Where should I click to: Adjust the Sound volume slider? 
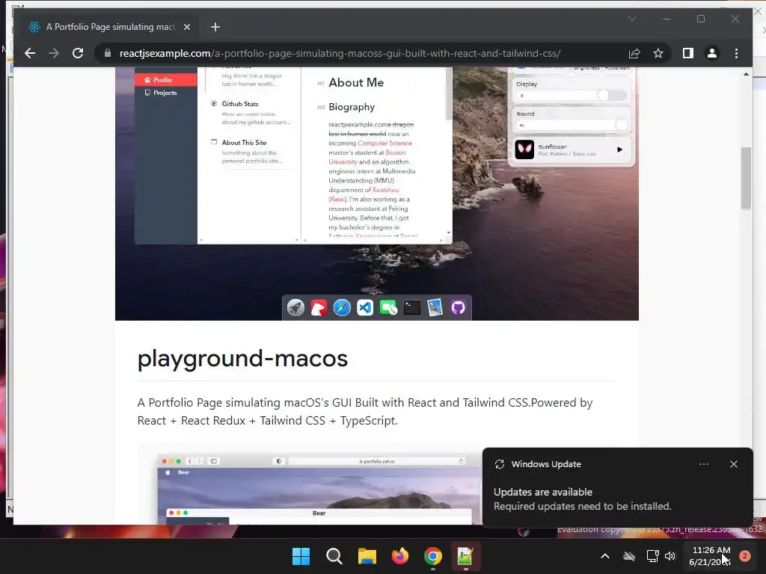(571, 126)
